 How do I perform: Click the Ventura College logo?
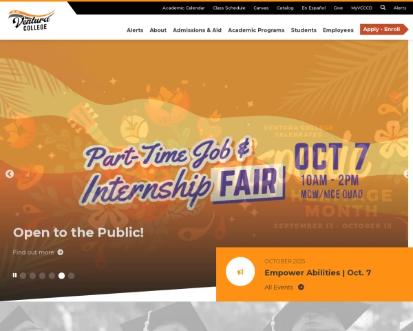(32, 20)
